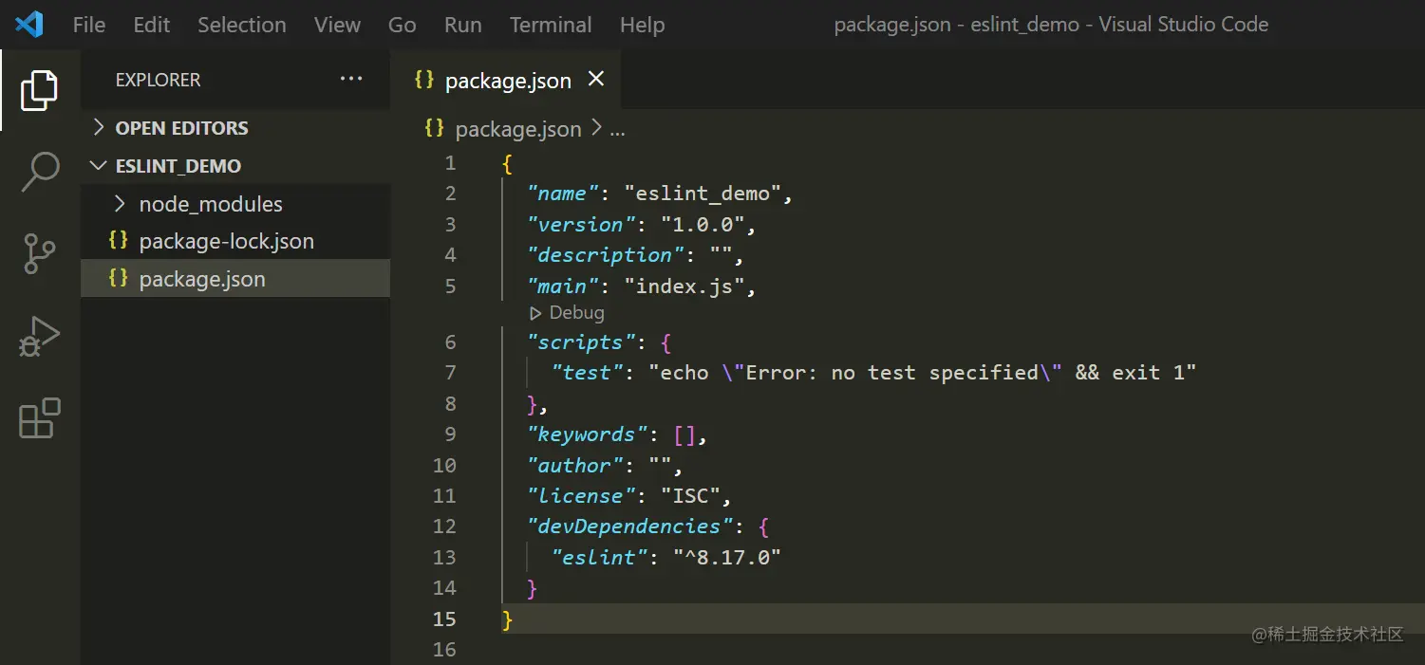Click the EXPLORER panel title
1425x665 pixels.
coord(158,81)
